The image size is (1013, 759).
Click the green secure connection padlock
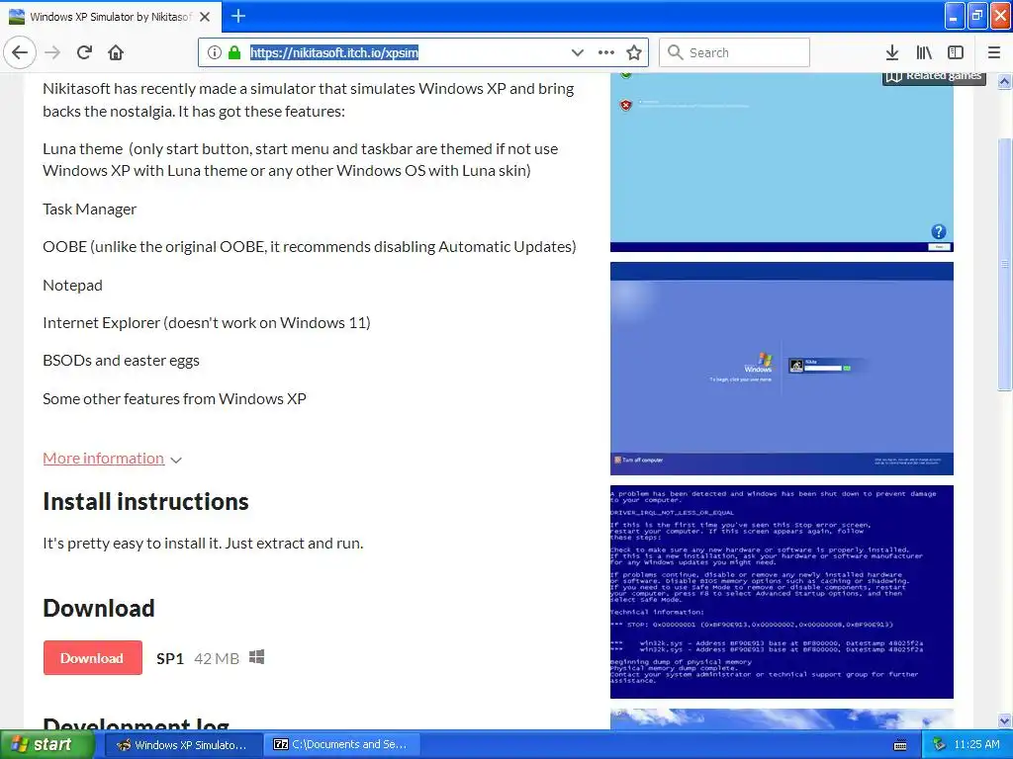point(233,52)
